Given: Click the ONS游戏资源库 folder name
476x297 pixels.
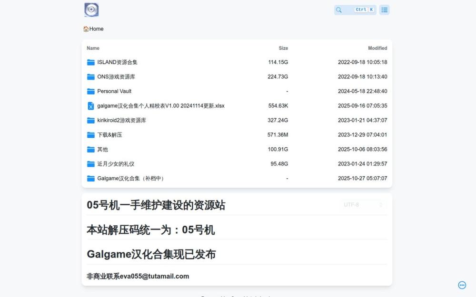Looking at the screenshot, I should pos(116,77).
